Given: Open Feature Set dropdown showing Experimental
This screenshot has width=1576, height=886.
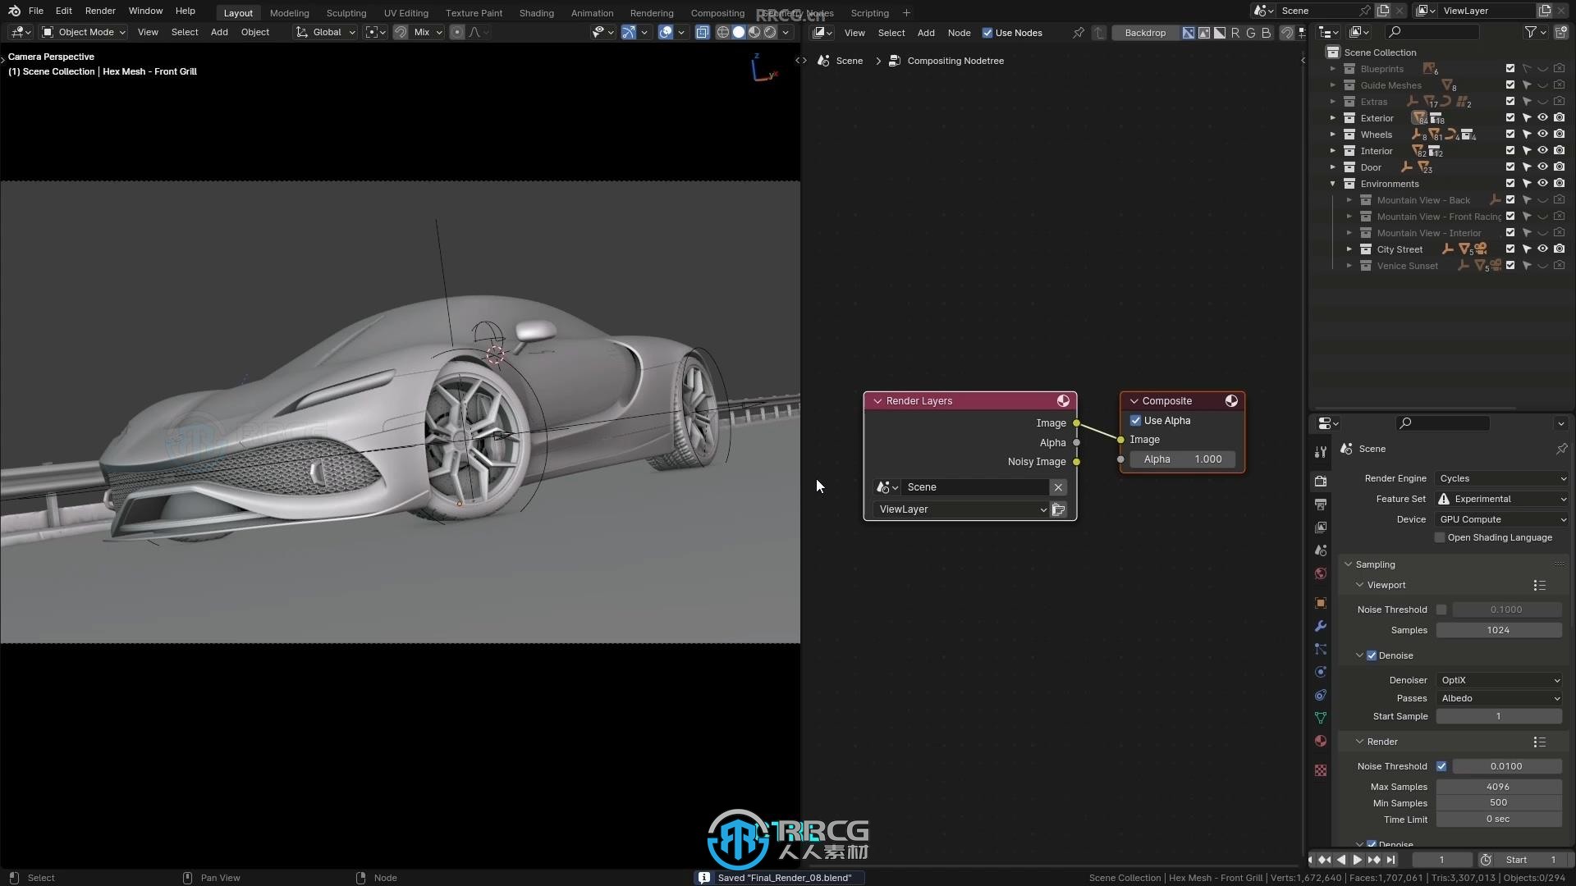Looking at the screenshot, I should pos(1502,499).
